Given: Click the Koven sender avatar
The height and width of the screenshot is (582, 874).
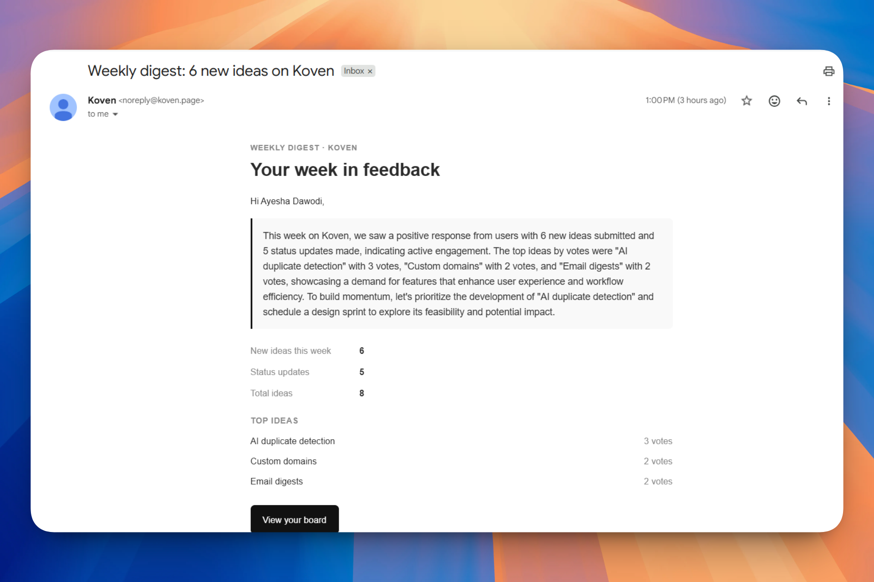Looking at the screenshot, I should click(63, 107).
